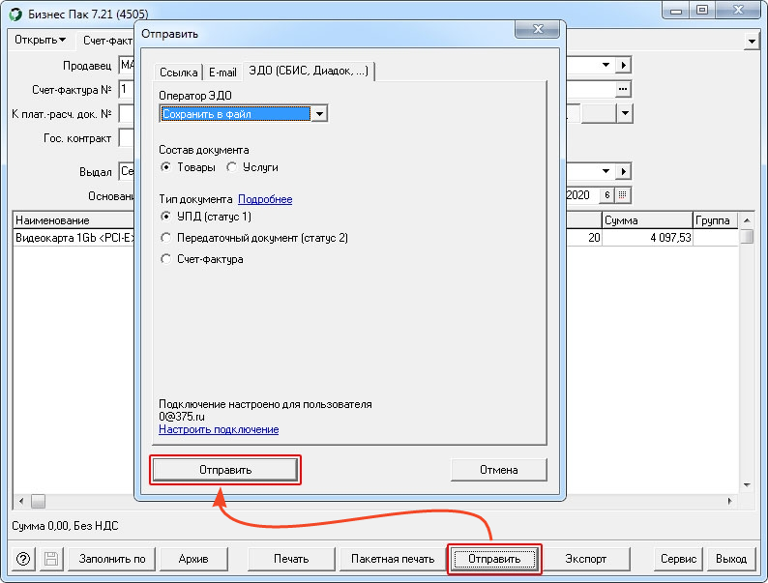Click the arrow button next to Продавец field
Image resolution: width=768 pixels, height=583 pixels.
(x=623, y=65)
